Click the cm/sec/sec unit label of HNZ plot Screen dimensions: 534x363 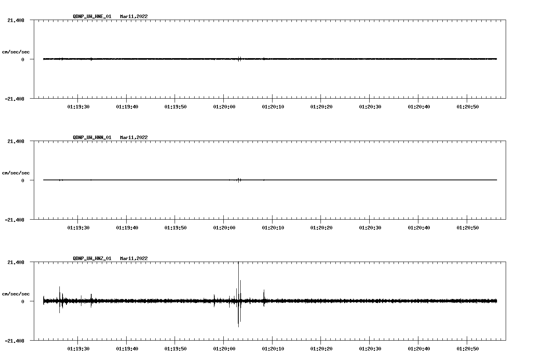[x=16, y=294]
